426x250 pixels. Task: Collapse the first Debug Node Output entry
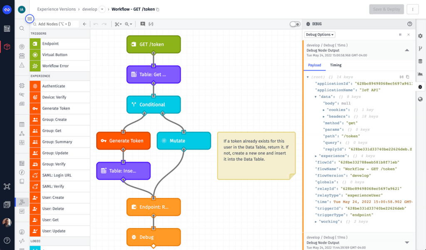click(x=407, y=50)
